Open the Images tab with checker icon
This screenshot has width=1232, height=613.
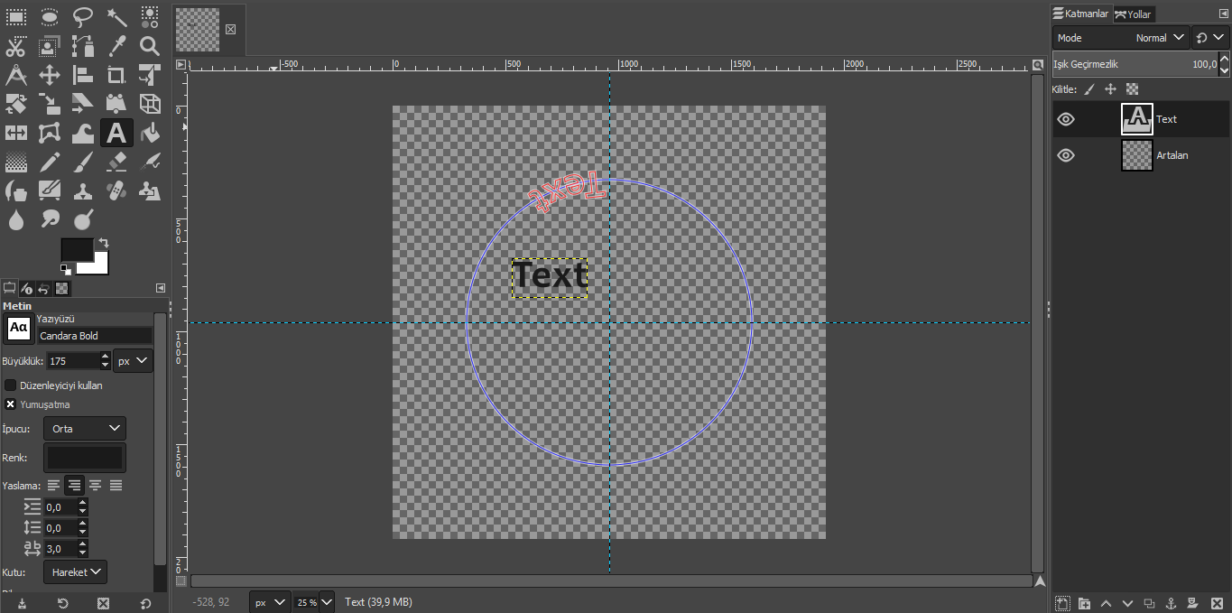(62, 289)
